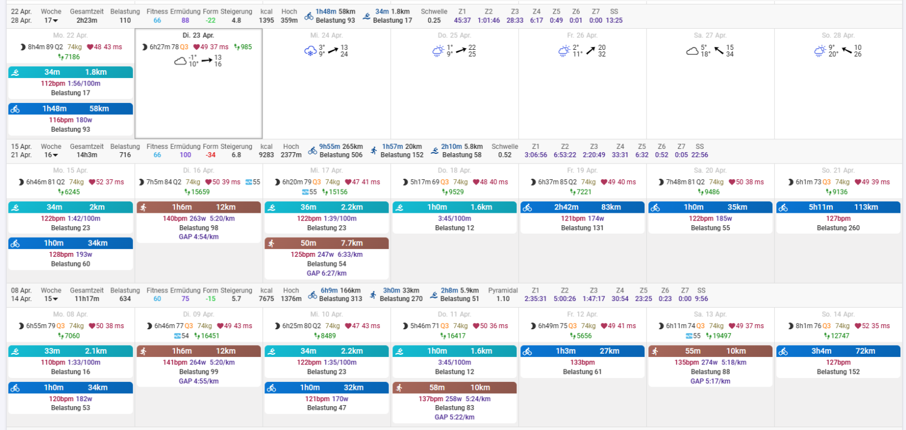Image resolution: width=906 pixels, height=430 pixels.
Task: Click swim icon in week 17 summary row
Action: (x=366, y=16)
